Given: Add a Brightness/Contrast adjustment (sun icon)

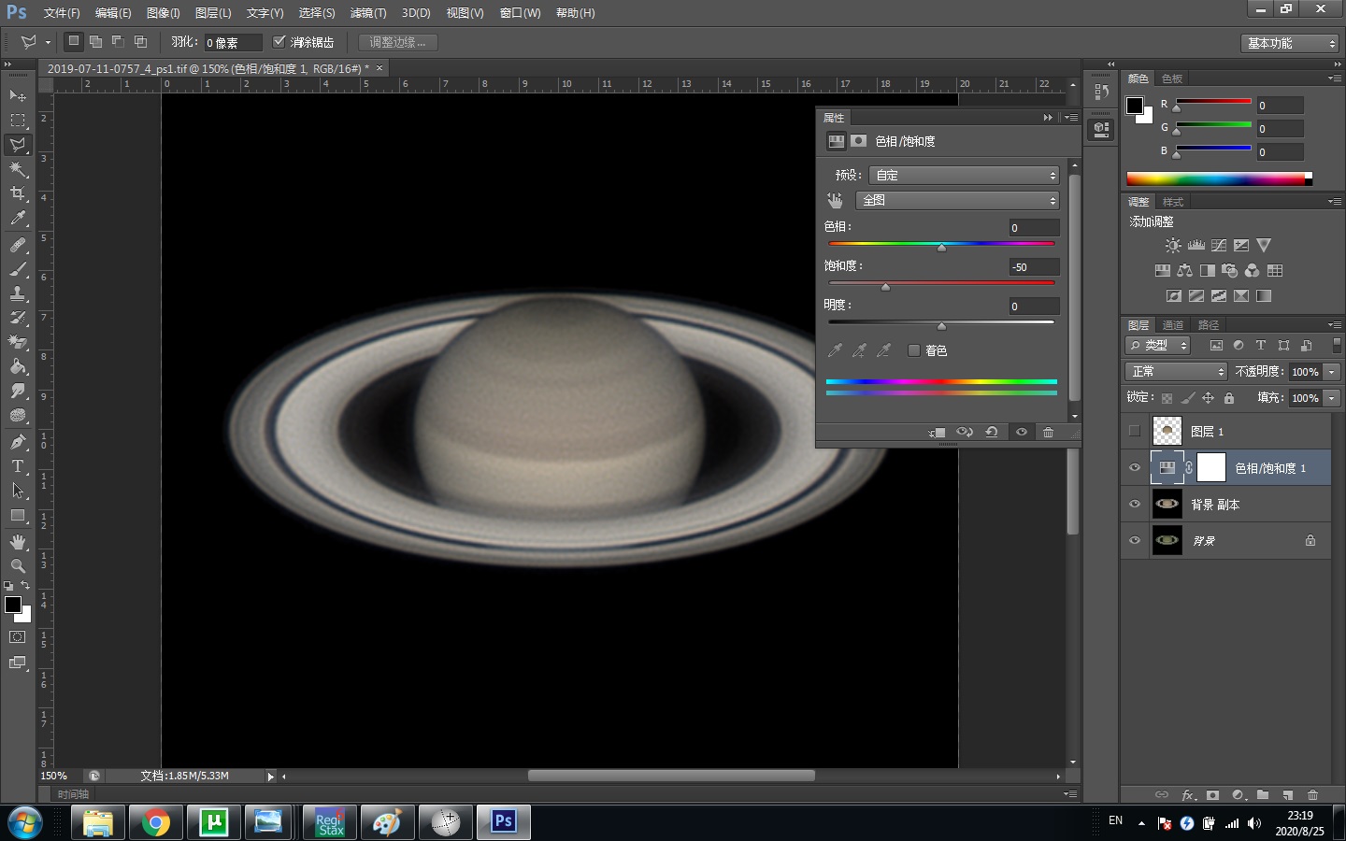Looking at the screenshot, I should tap(1173, 245).
